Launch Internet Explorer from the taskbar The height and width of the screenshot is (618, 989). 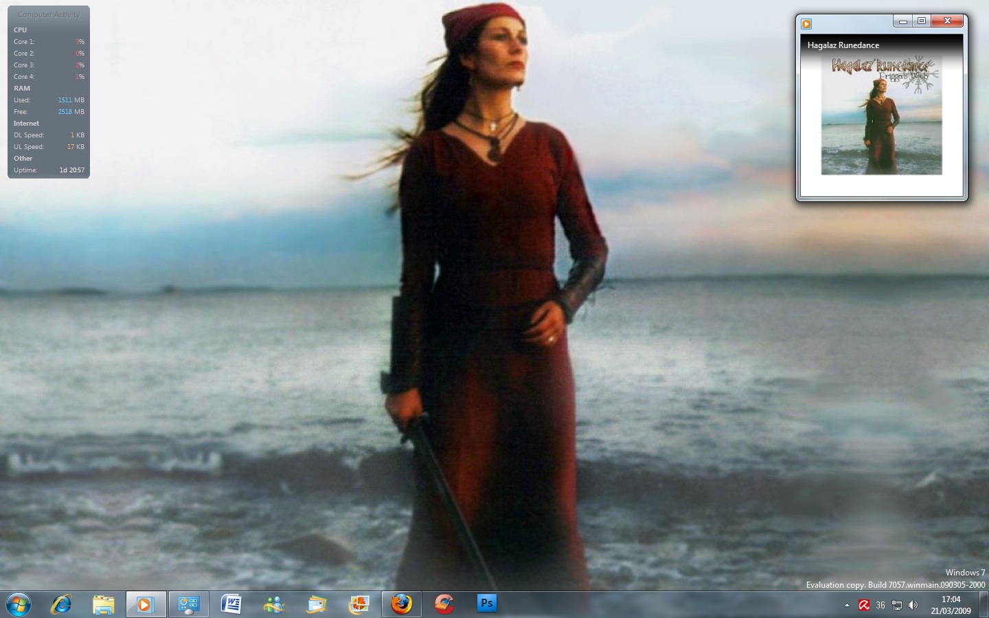pos(61,604)
